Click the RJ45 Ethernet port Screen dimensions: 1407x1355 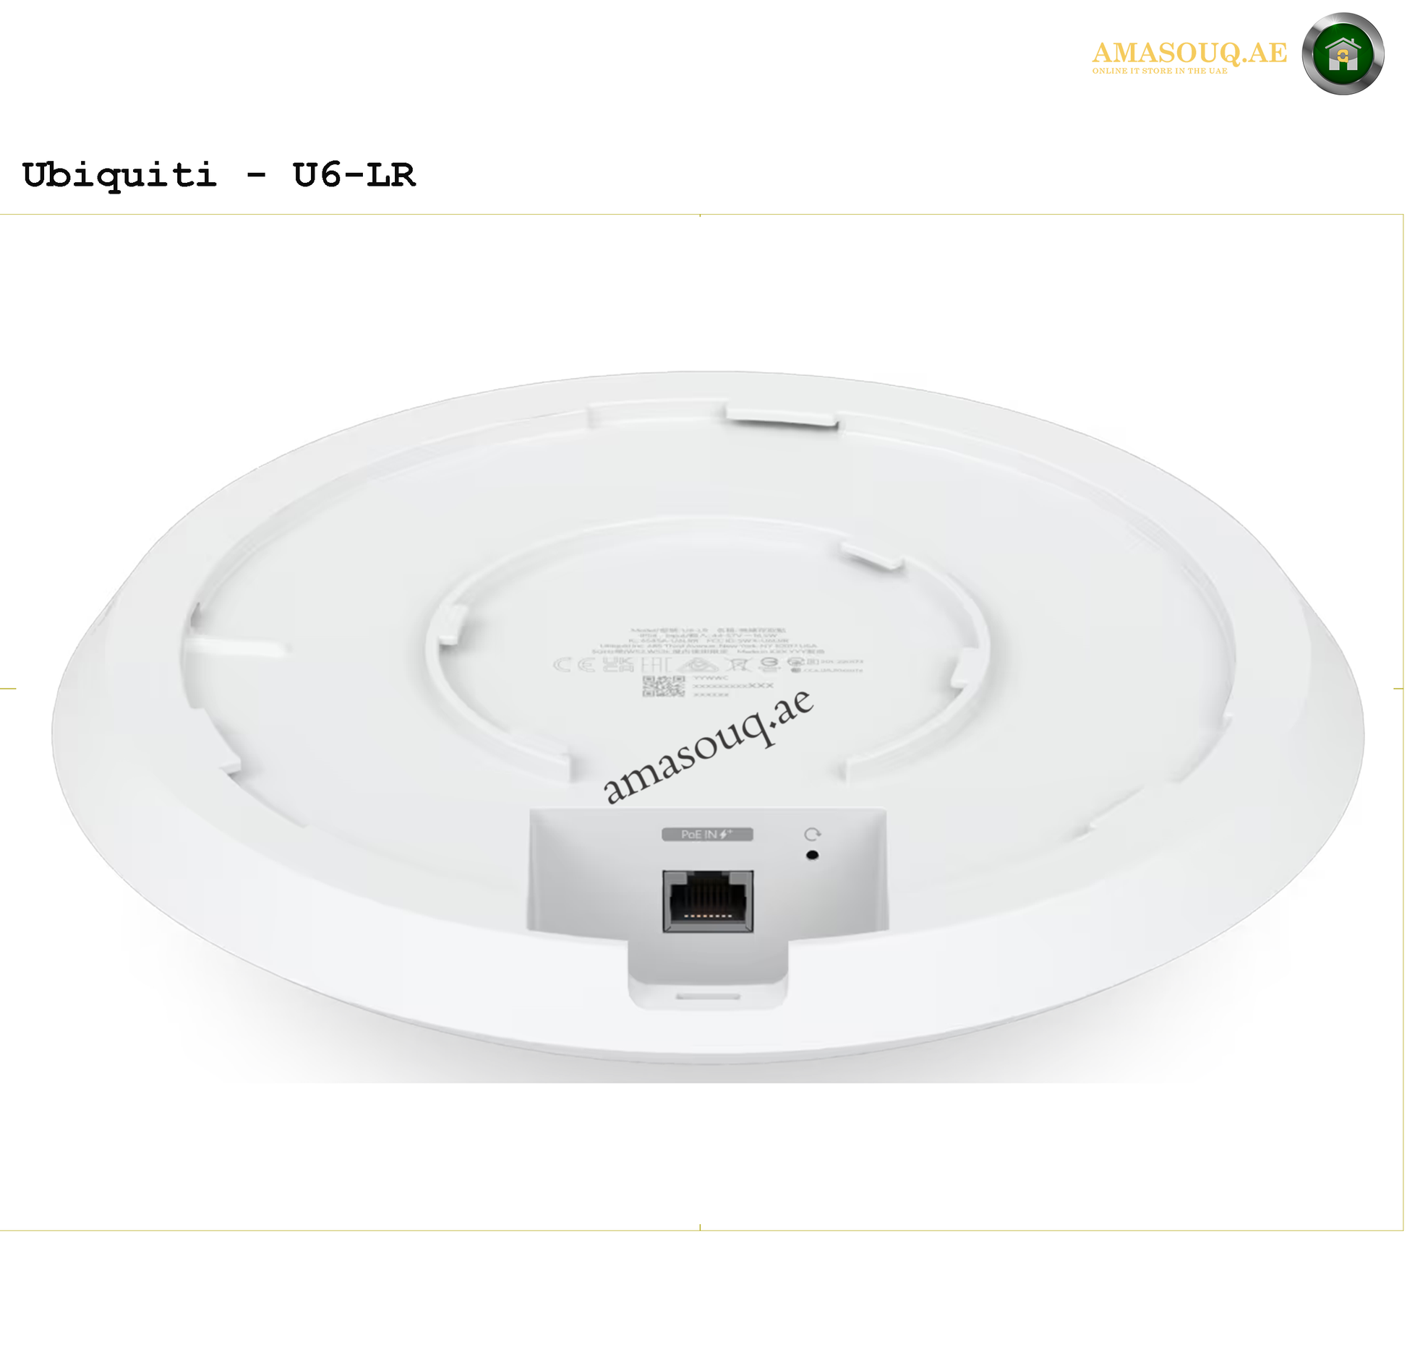pyautogui.click(x=708, y=901)
